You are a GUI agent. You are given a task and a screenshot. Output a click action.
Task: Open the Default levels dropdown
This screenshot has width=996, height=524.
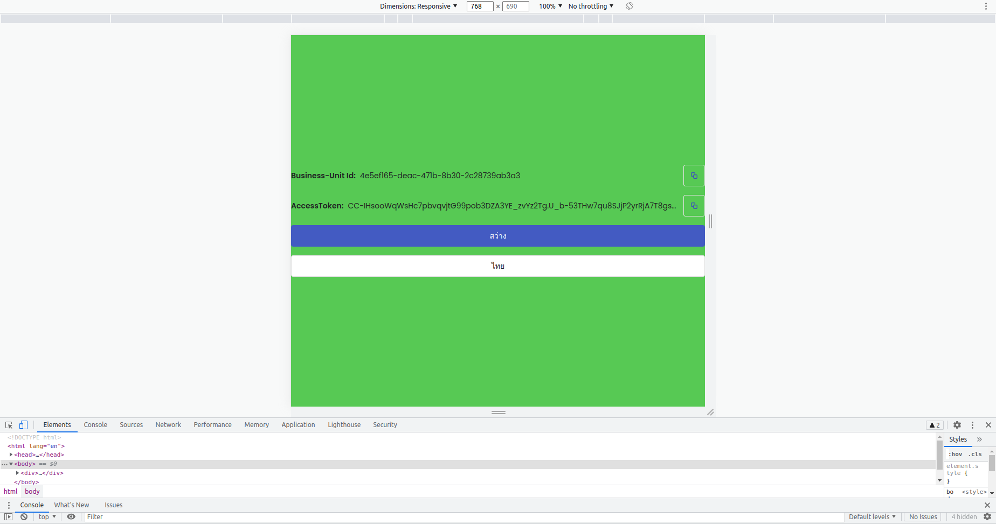[872, 516]
